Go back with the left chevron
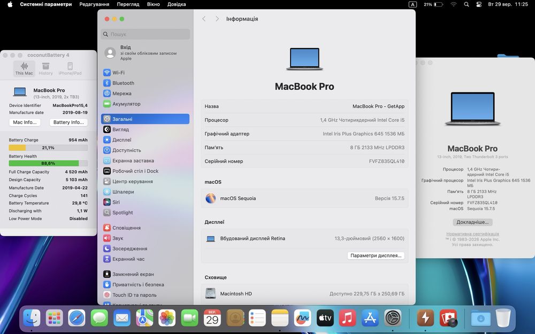Viewport: 535px width, 334px height. 204,19
